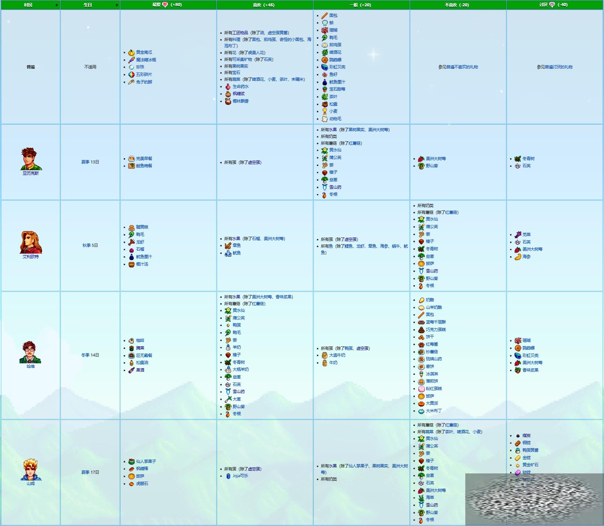Open the 龙虾 link in Elliott's loved gifts
604x526 pixels.
[140, 242]
